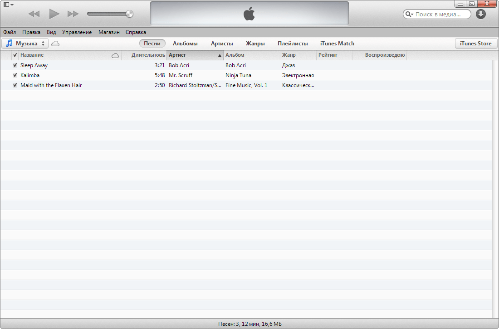Close the iTunes window

(487, 4)
